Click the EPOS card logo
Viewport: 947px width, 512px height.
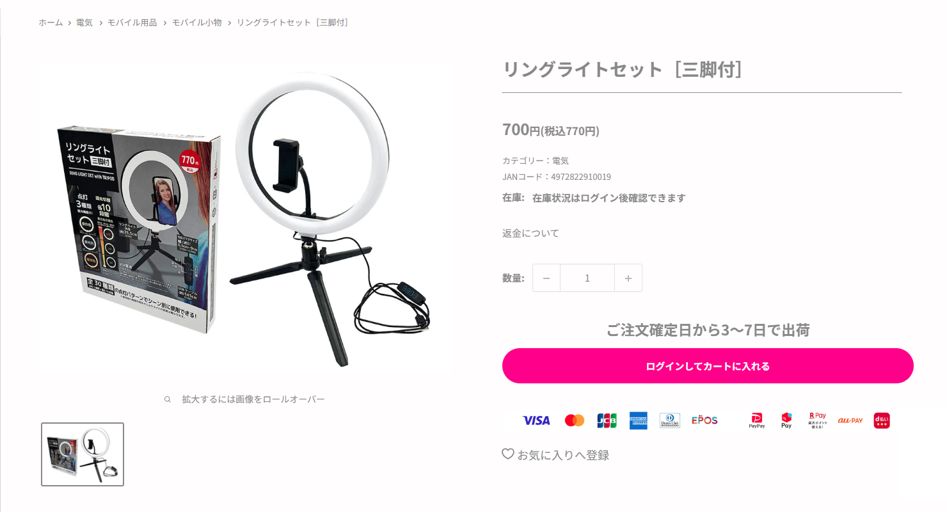click(x=704, y=420)
